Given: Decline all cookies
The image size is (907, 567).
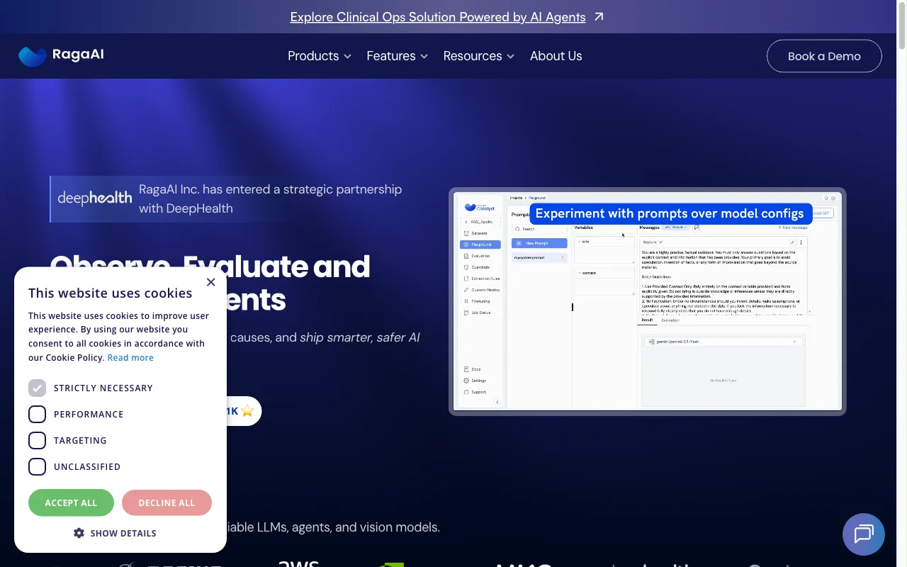Looking at the screenshot, I should pyautogui.click(x=167, y=503).
